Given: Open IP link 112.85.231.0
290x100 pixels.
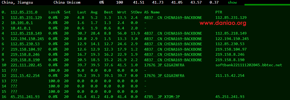Looking at the screenshot, I should click(24, 12).
